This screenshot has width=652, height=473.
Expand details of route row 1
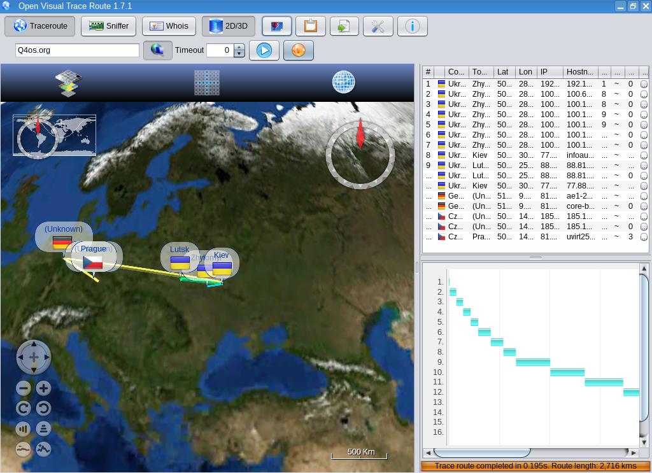point(644,84)
